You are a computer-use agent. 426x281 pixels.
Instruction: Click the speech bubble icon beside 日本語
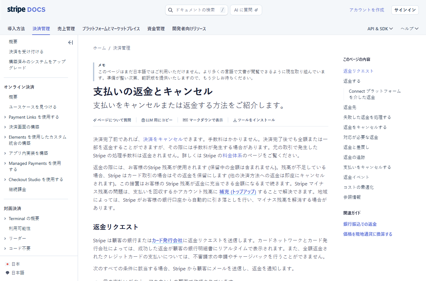7,273
